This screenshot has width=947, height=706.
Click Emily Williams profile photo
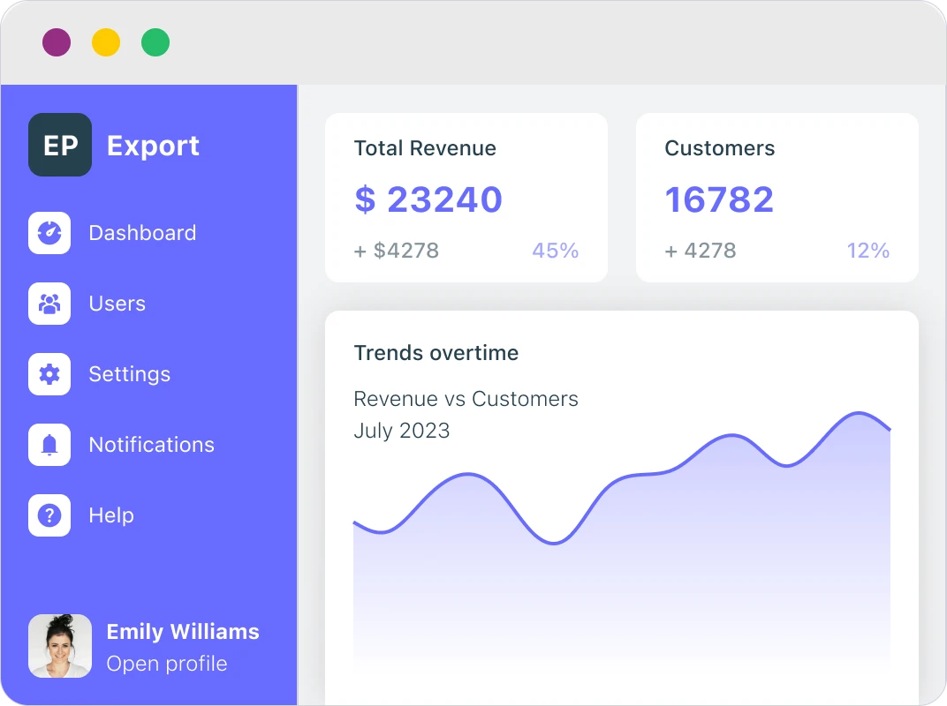coord(60,646)
